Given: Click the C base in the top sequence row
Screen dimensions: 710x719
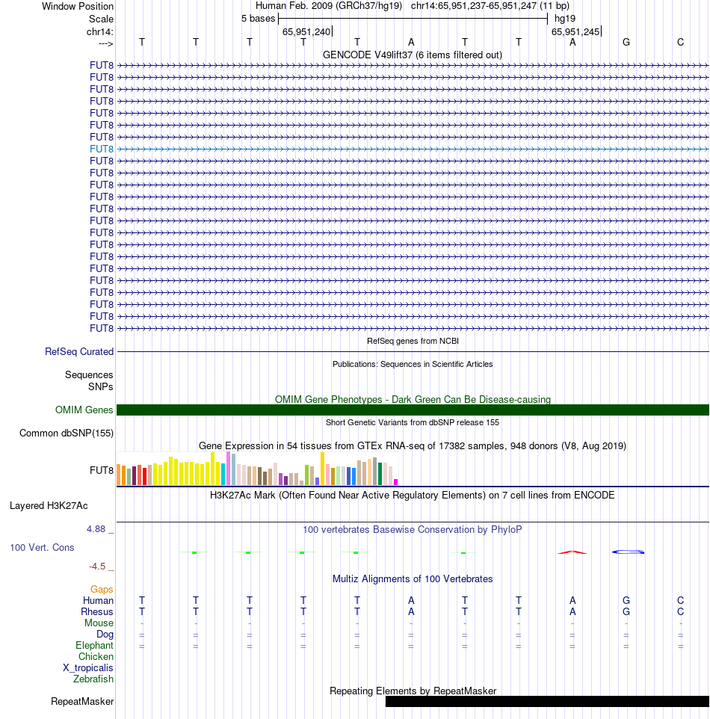Looking at the screenshot, I should 680,42.
